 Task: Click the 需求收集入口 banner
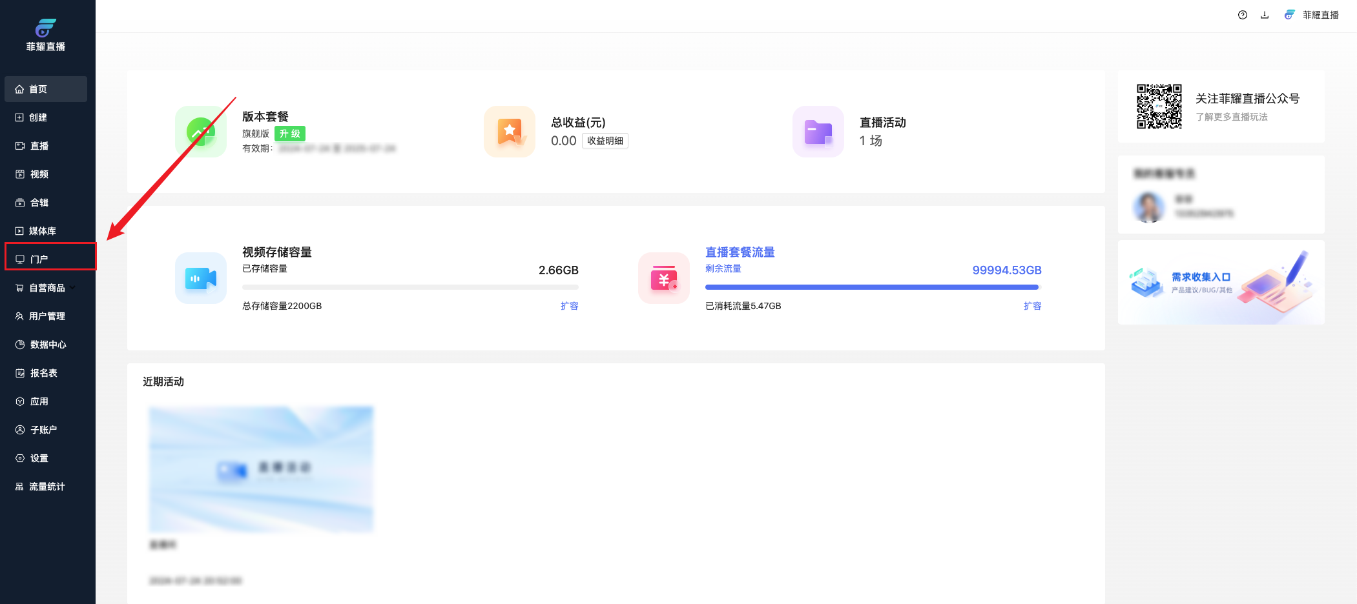(x=1221, y=283)
